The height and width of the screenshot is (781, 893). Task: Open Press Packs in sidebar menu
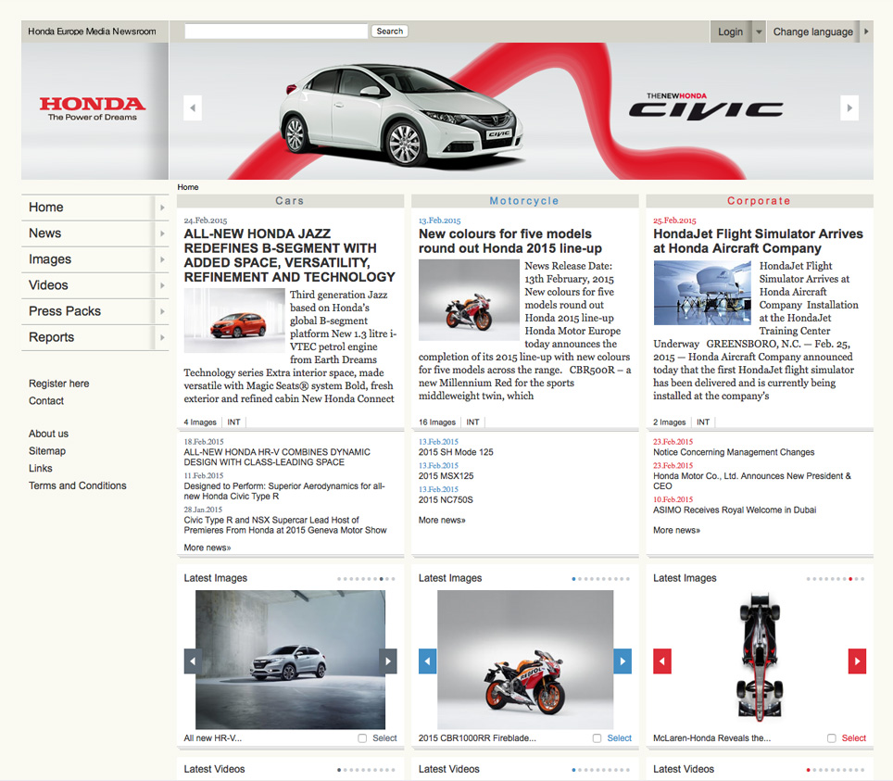[x=65, y=311]
